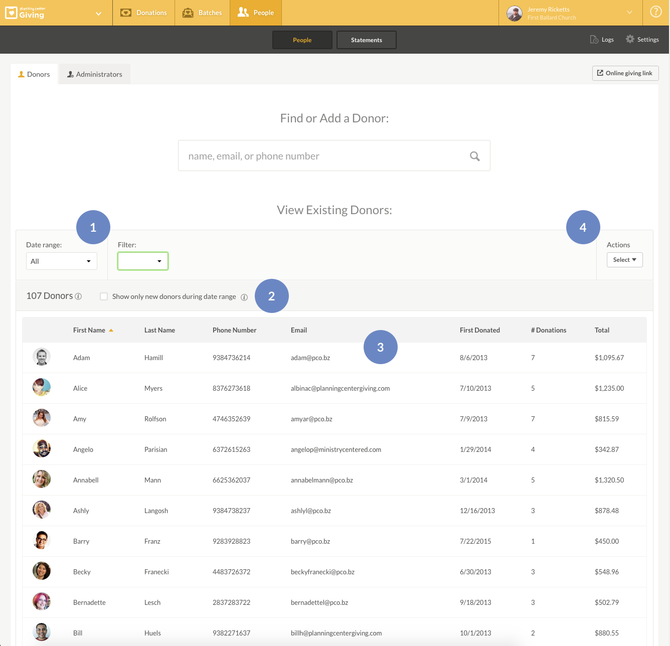Viewport: 670px width, 646px height.
Task: Click the First Name sort arrow
Action: coord(111,330)
